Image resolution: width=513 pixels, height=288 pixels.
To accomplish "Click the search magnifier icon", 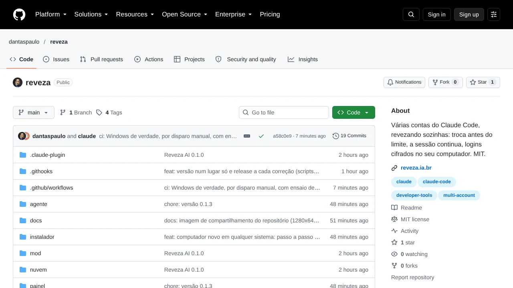I will click(411, 14).
